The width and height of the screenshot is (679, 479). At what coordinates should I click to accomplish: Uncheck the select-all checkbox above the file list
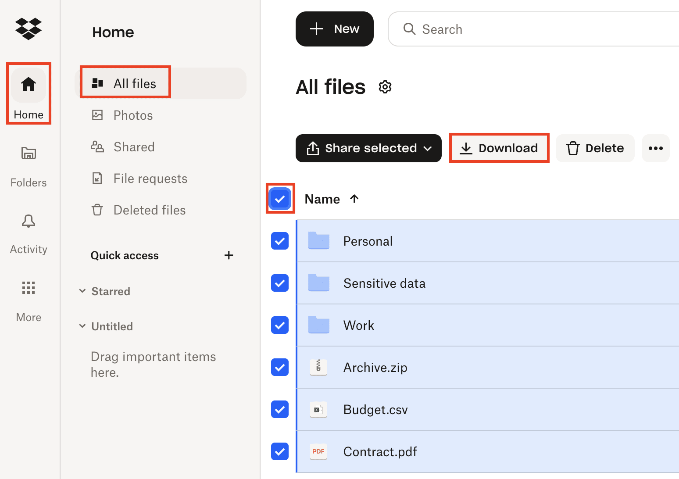280,199
